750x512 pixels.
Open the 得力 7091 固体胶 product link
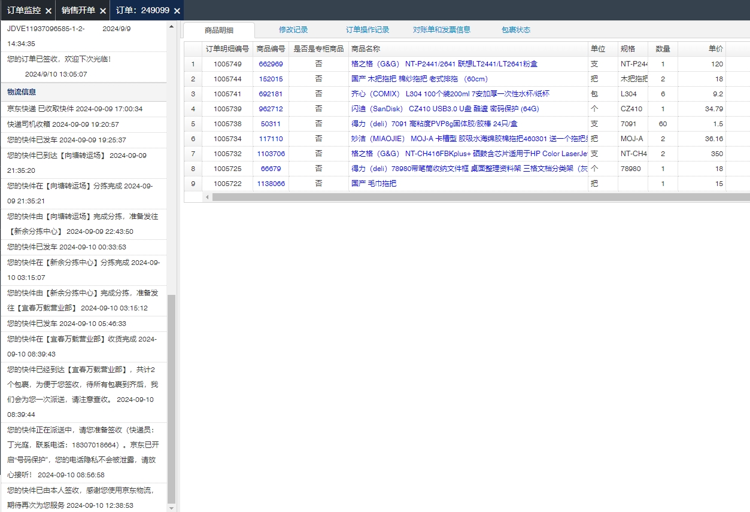coord(435,124)
